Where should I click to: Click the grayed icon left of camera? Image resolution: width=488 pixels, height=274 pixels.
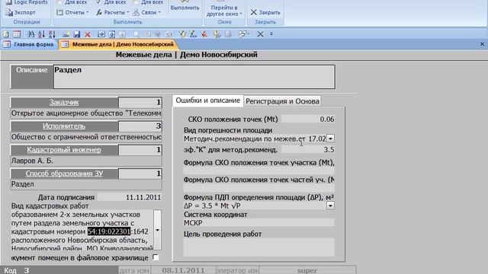[158, 34]
